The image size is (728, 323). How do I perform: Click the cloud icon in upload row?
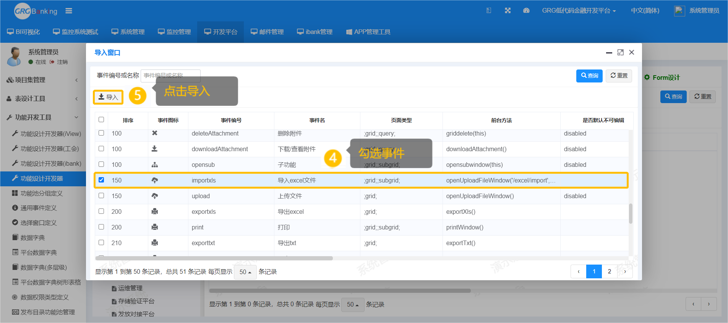tap(155, 196)
